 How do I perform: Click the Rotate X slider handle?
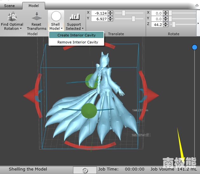click(x=170, y=13)
